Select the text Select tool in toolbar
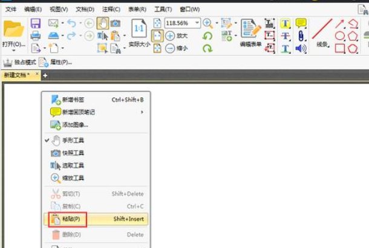369x248 pixels. pyautogui.click(x=103, y=36)
